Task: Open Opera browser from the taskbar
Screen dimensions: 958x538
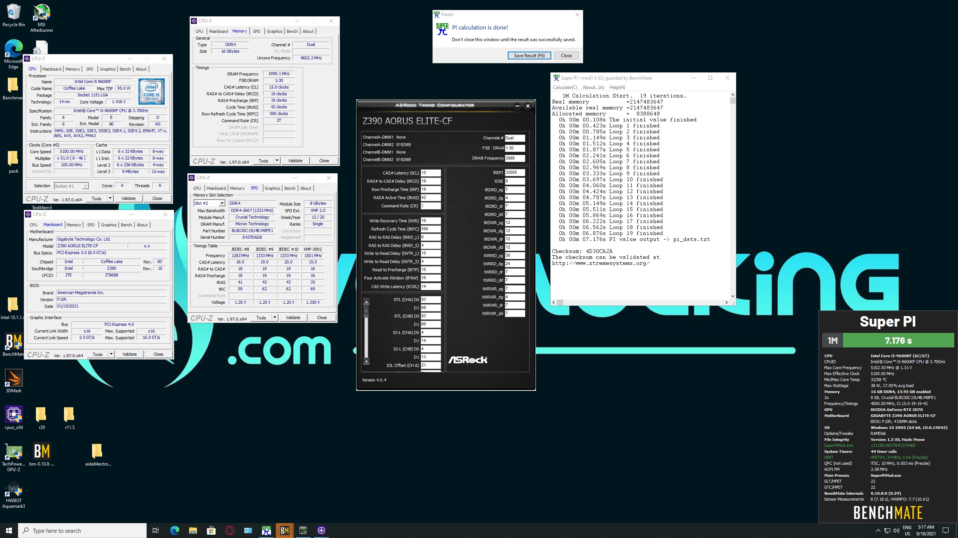Action: (230, 531)
